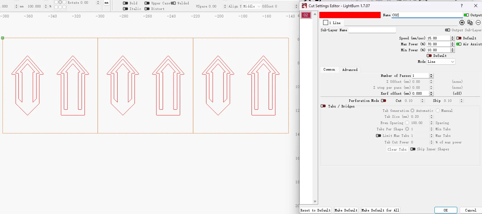Click the green origin handle on canvas
Screen dimensions: 482x214
[x=3, y=38]
